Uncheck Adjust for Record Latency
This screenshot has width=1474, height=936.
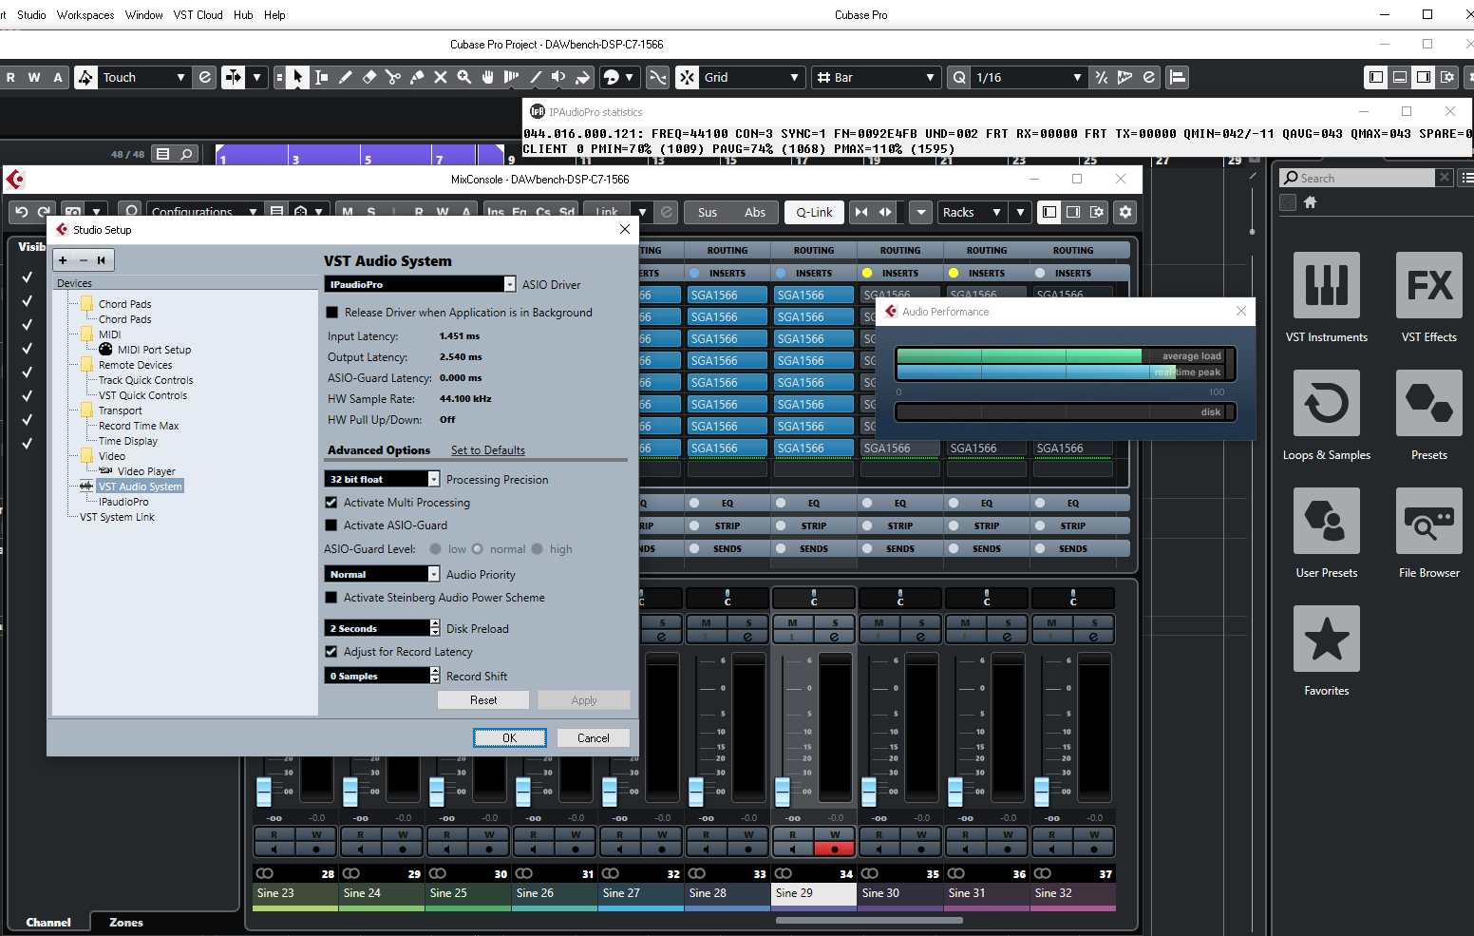pos(331,652)
